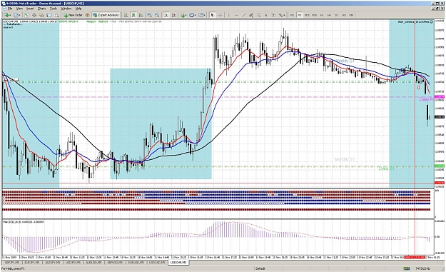Switch chart to W1 timeframe
The width and height of the screenshot is (446, 272).
pyautogui.click(x=344, y=15)
